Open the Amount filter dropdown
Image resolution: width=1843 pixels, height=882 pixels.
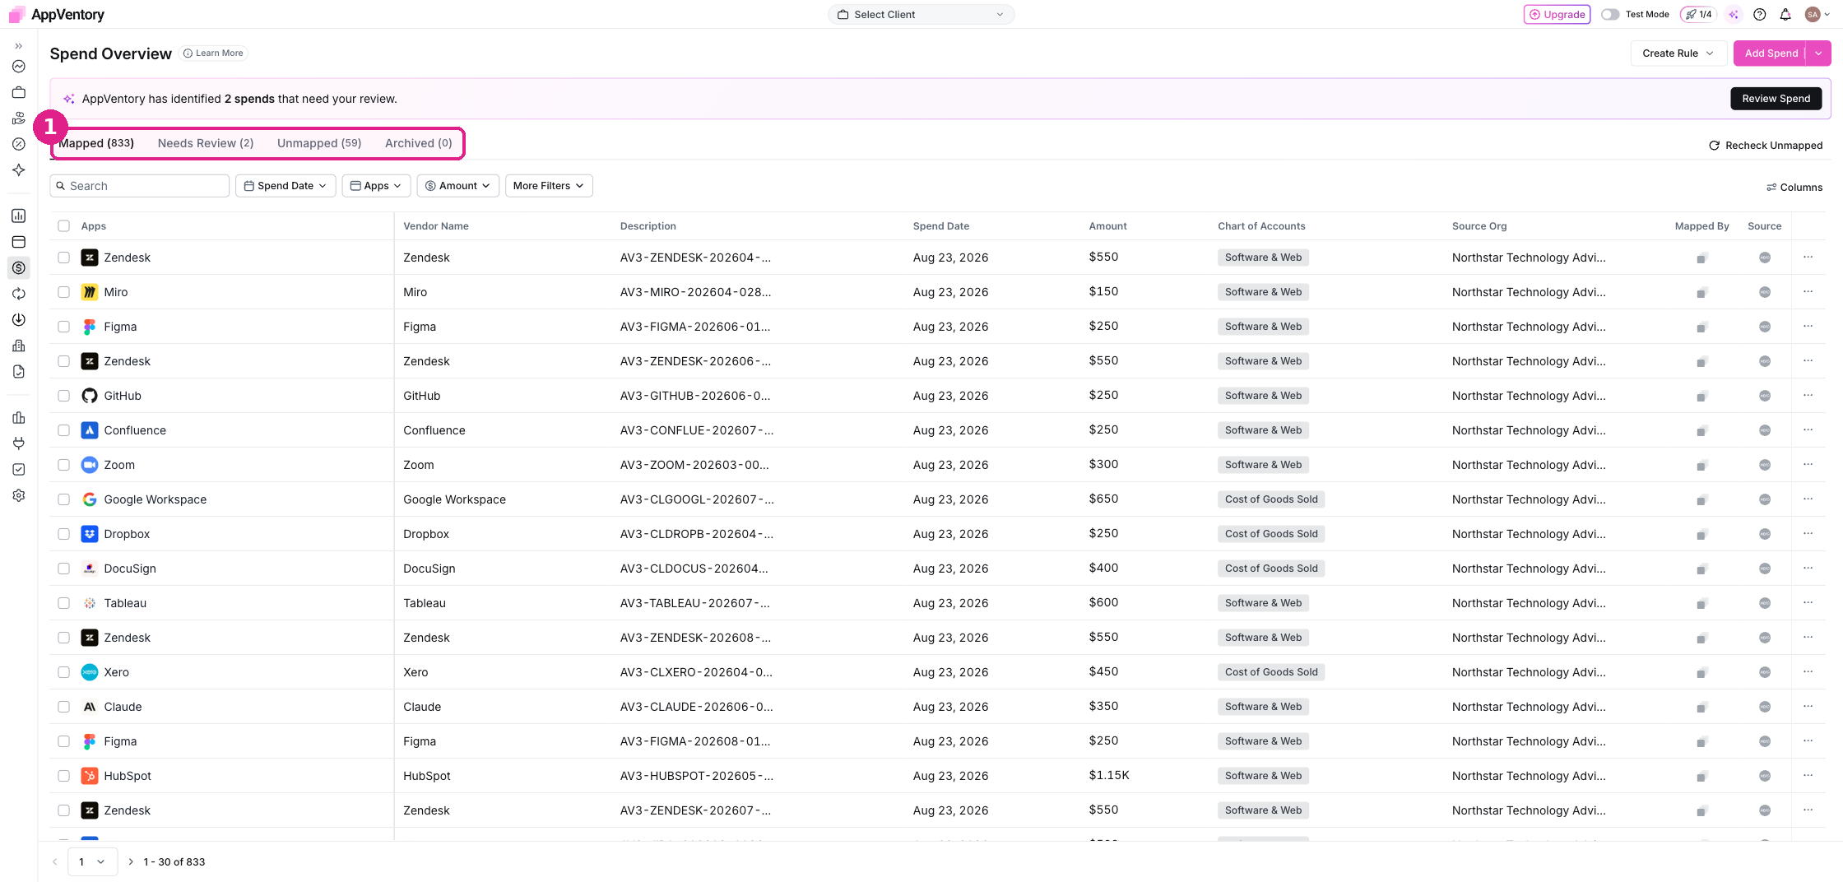(457, 185)
